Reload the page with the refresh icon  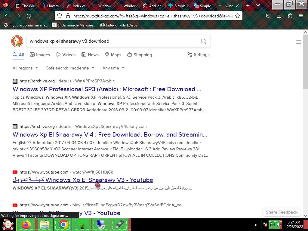tap(29, 16)
